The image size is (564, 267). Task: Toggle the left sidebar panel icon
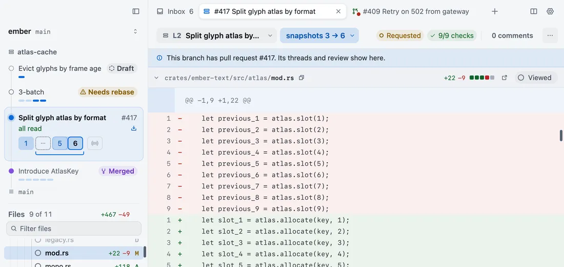[x=135, y=11]
